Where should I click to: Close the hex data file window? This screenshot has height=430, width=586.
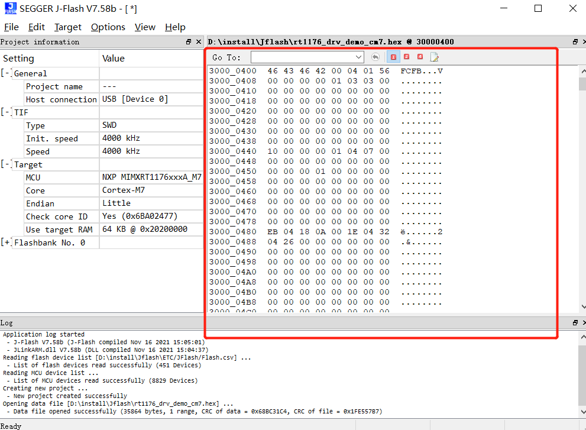(x=584, y=42)
